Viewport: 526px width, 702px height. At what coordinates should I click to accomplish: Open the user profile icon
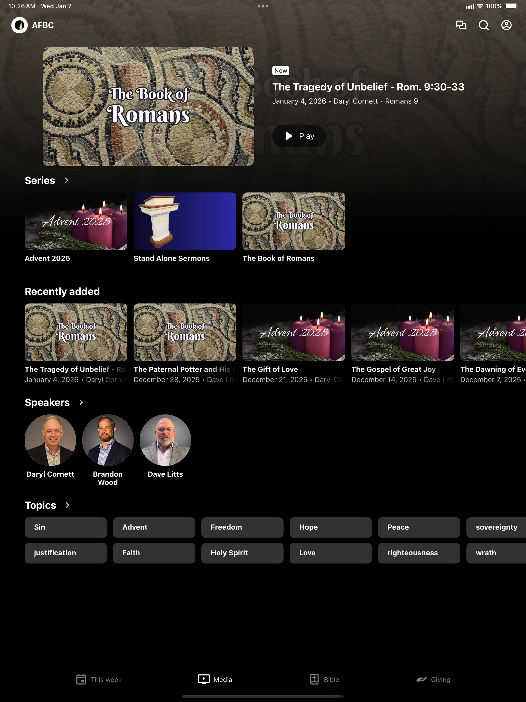[x=506, y=25]
